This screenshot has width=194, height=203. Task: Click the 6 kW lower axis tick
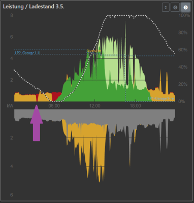click(12, 195)
